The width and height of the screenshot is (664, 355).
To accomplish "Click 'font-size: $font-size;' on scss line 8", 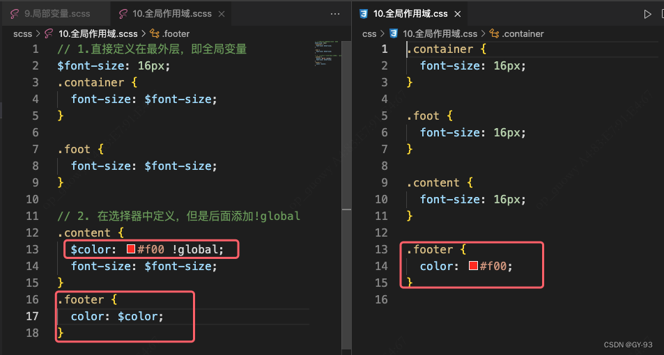I will [x=144, y=166].
